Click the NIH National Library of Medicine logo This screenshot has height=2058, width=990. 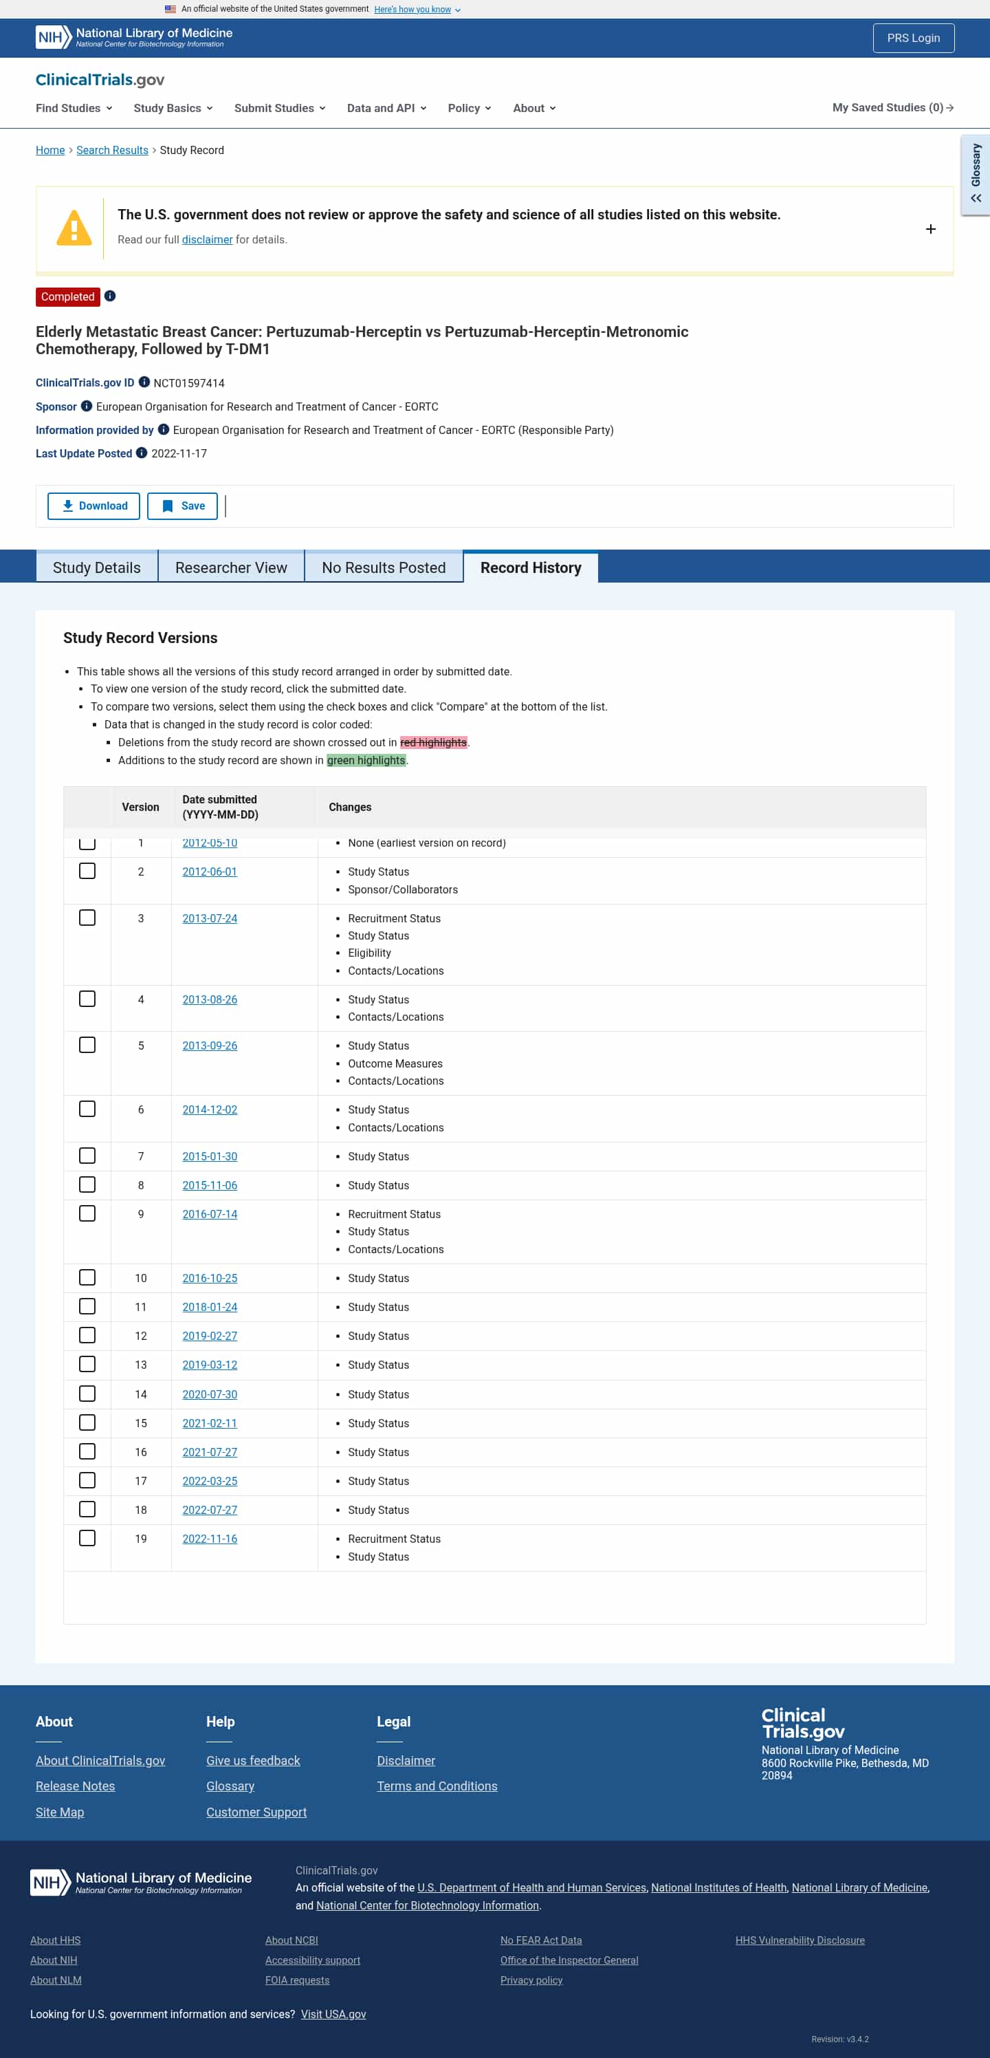click(x=134, y=38)
